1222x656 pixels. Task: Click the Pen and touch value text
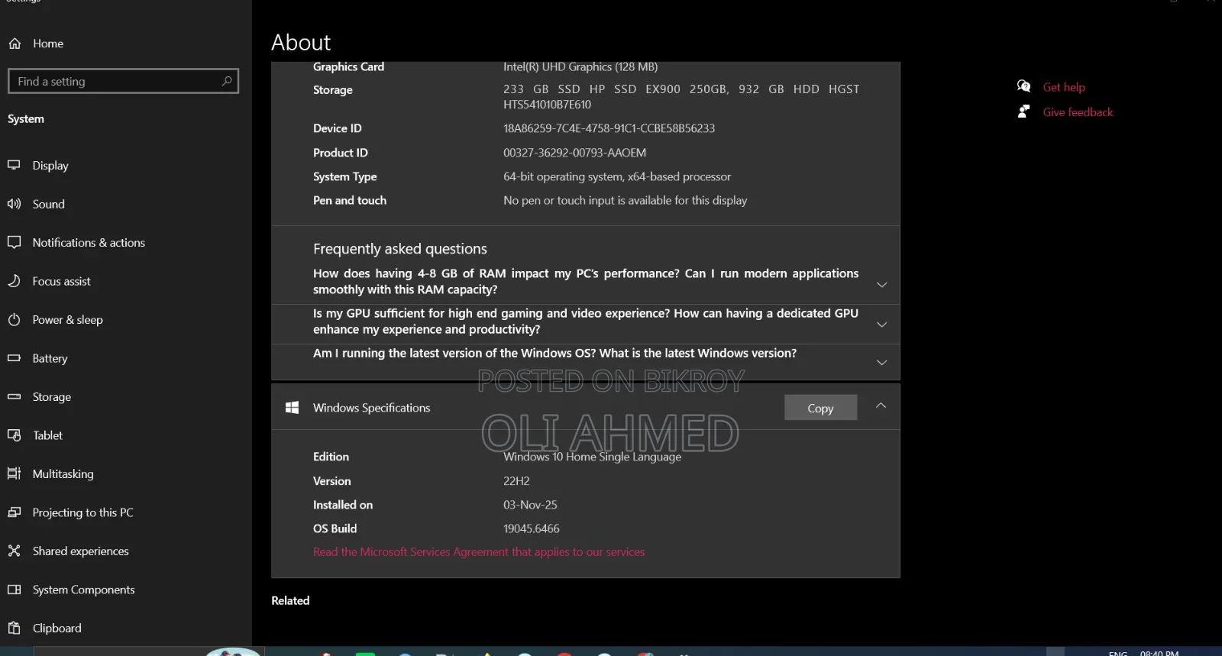(x=625, y=201)
